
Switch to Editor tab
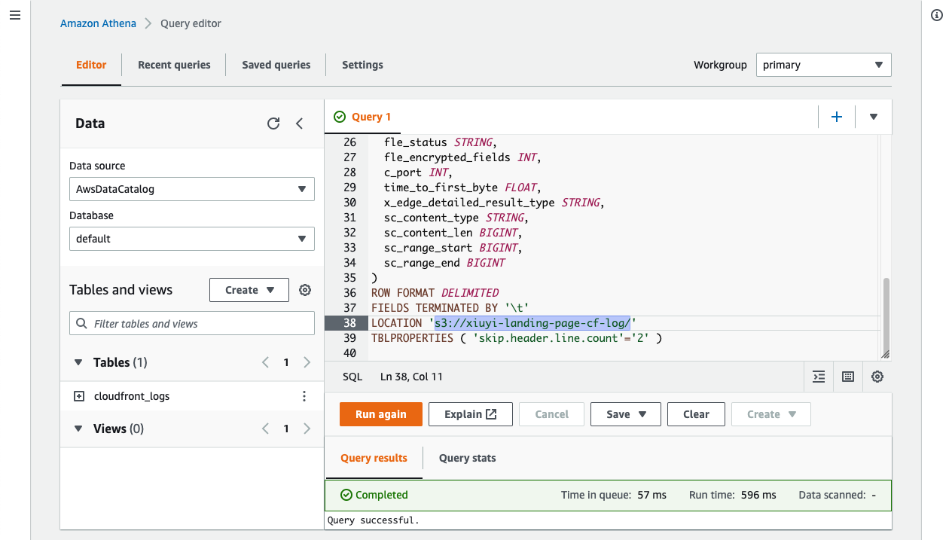(91, 65)
